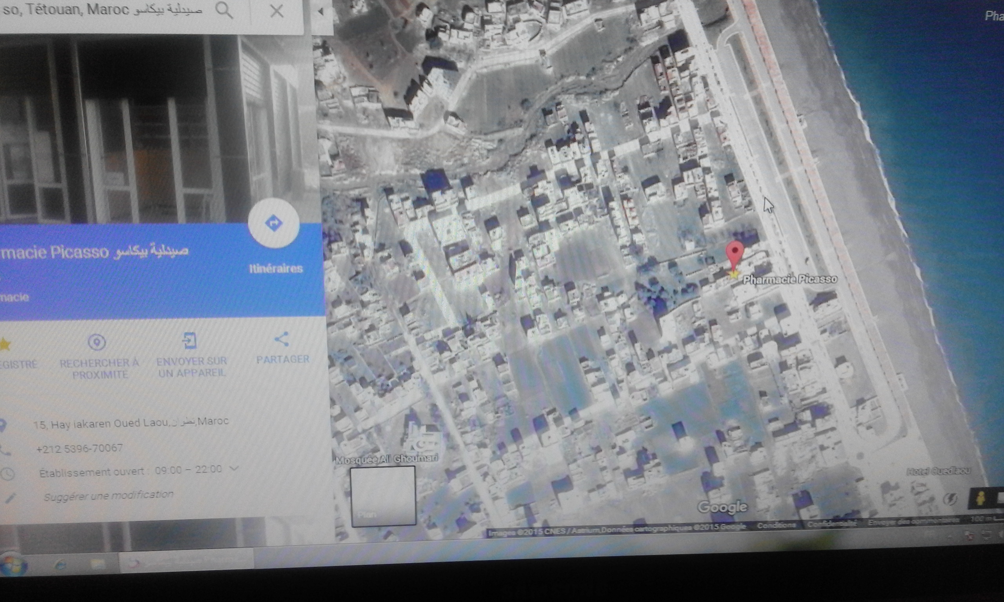Click the Mosquée Ali Ghoumari label
Screen dimensions: 1004x602
tap(387, 459)
